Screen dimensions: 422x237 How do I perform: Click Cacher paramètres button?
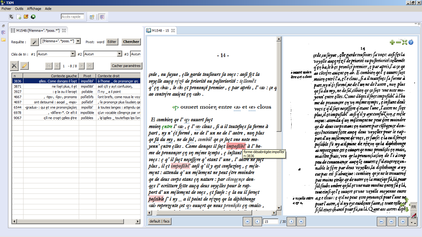[x=126, y=66]
